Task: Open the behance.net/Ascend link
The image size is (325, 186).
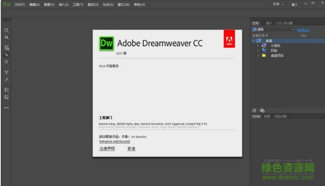Action: click(115, 141)
